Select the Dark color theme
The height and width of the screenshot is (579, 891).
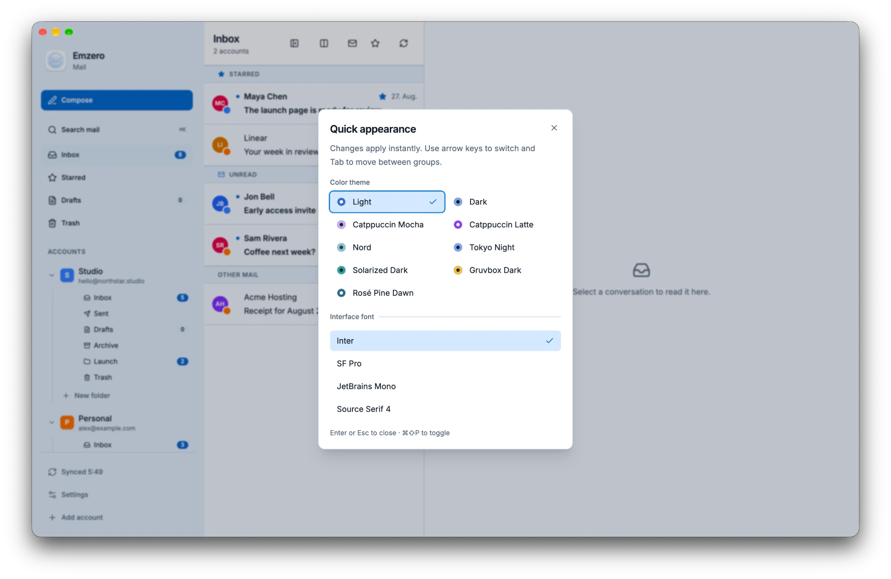click(x=503, y=202)
